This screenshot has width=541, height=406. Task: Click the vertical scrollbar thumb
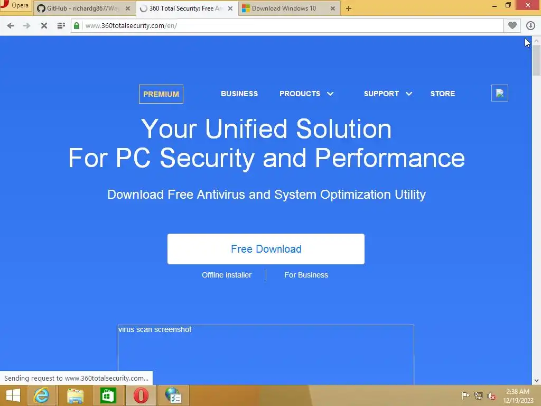(x=537, y=60)
